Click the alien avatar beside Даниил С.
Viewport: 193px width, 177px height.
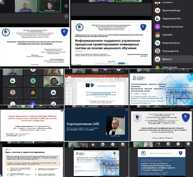click(x=157, y=59)
